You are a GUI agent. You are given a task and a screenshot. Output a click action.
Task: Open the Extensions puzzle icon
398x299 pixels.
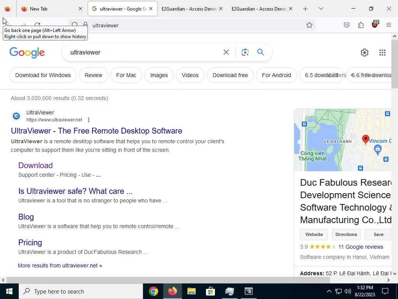(361, 25)
